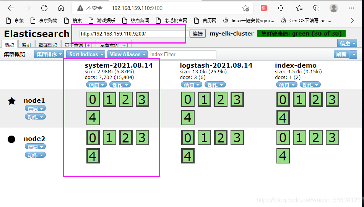
Task: Open the 热点新闻 bookmark
Action: tap(136, 21)
